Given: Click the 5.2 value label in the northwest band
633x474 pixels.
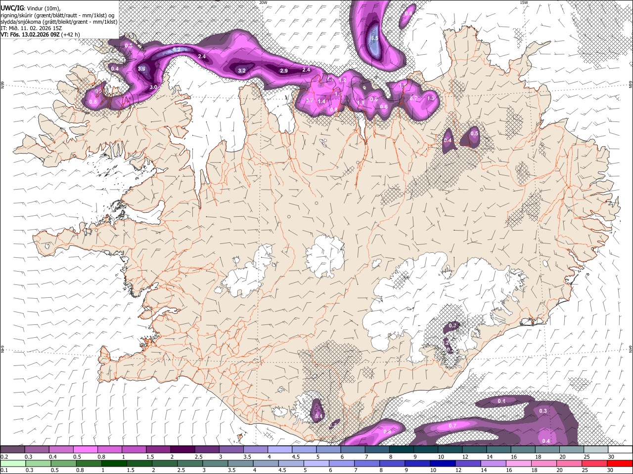Looking at the screenshot, I should click(x=177, y=50).
